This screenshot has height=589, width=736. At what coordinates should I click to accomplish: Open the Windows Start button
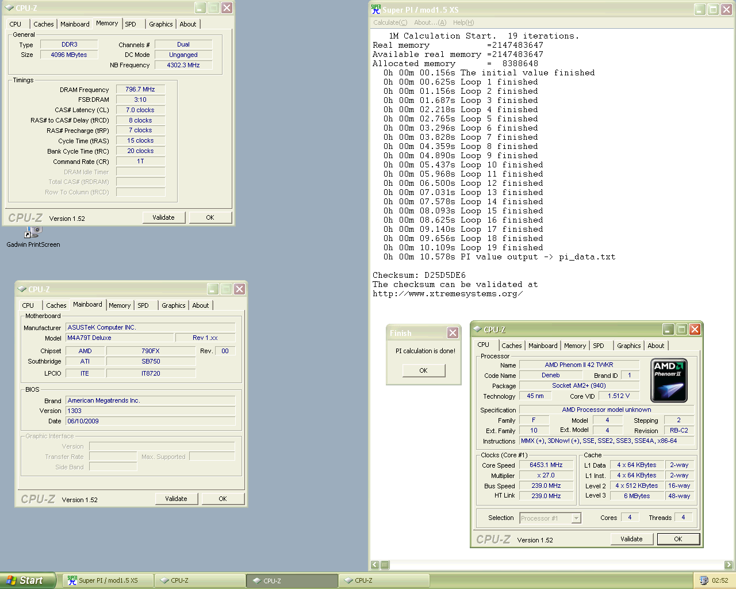coord(28,580)
